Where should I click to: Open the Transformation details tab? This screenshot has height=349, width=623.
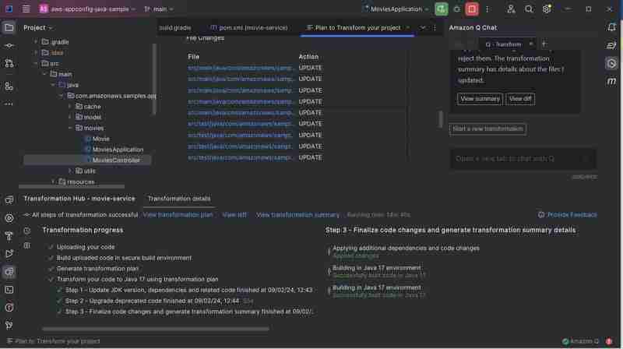point(179,199)
